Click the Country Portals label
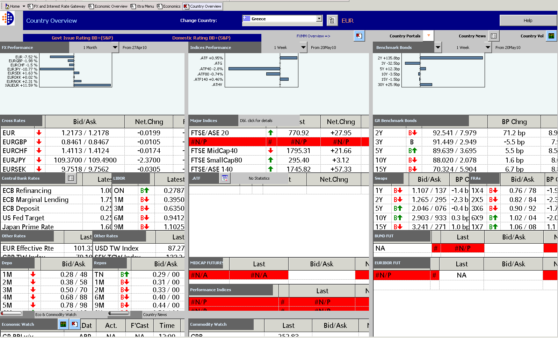This screenshot has height=338, width=558. pos(405,36)
